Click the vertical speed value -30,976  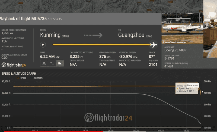click(126, 57)
